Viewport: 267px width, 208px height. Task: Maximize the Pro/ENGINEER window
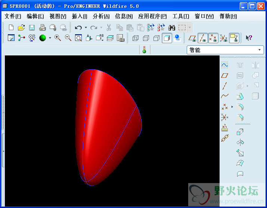click(x=252, y=6)
